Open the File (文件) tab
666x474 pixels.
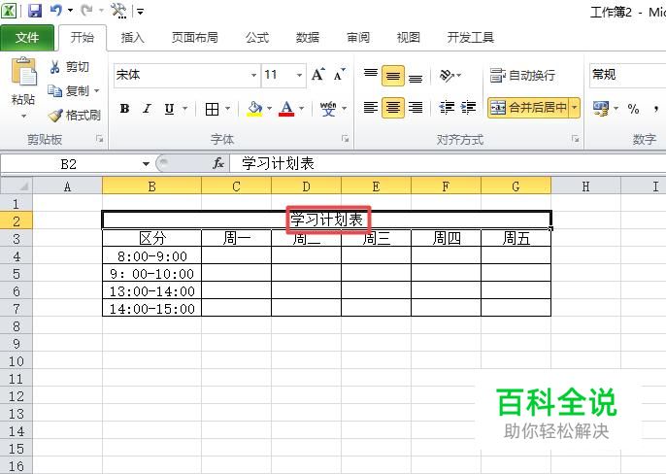(27, 38)
